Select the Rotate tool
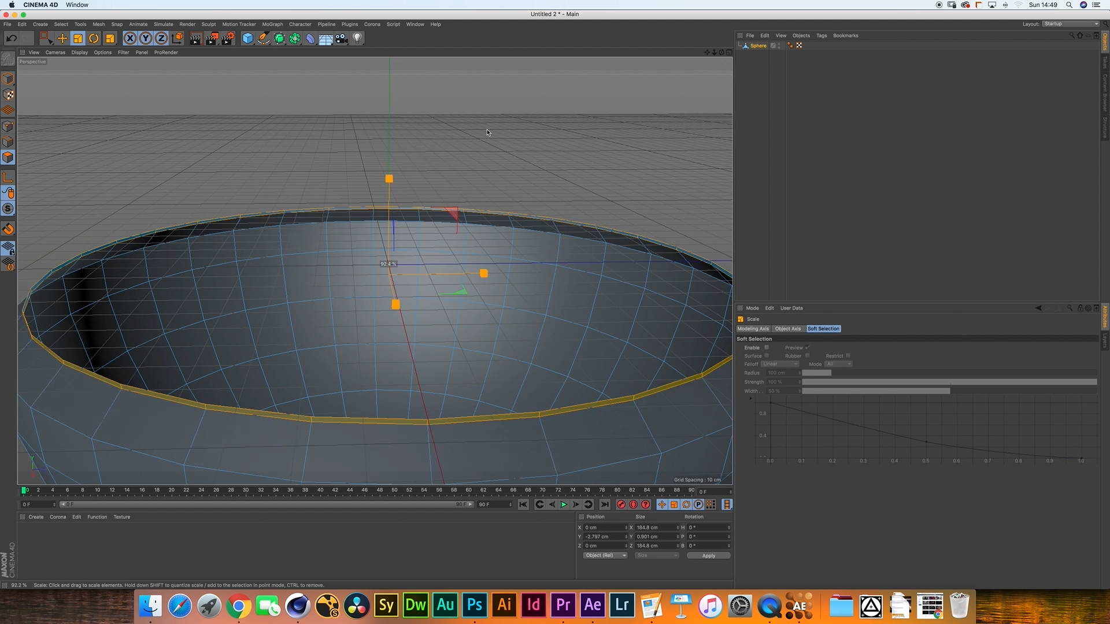Screen dimensions: 1110x624 (94, 39)
